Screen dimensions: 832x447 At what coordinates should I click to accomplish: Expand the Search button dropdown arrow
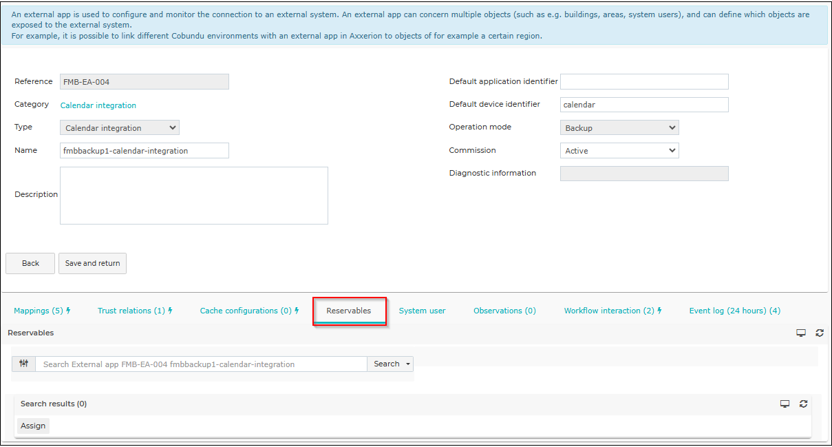pyautogui.click(x=409, y=364)
